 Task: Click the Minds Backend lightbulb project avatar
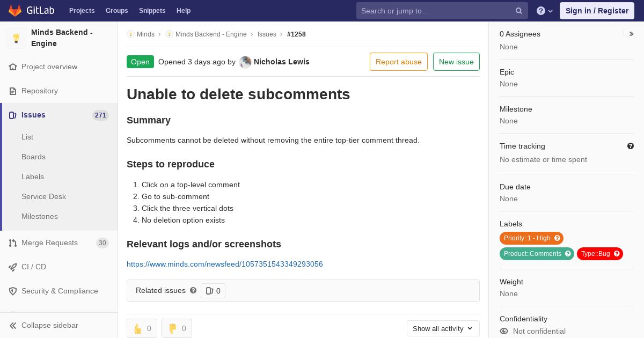point(16,38)
